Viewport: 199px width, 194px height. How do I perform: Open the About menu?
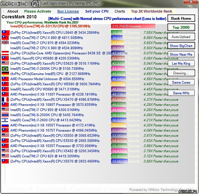click(x=13, y=11)
